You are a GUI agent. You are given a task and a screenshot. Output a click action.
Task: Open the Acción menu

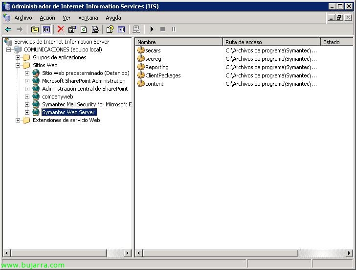[47, 18]
